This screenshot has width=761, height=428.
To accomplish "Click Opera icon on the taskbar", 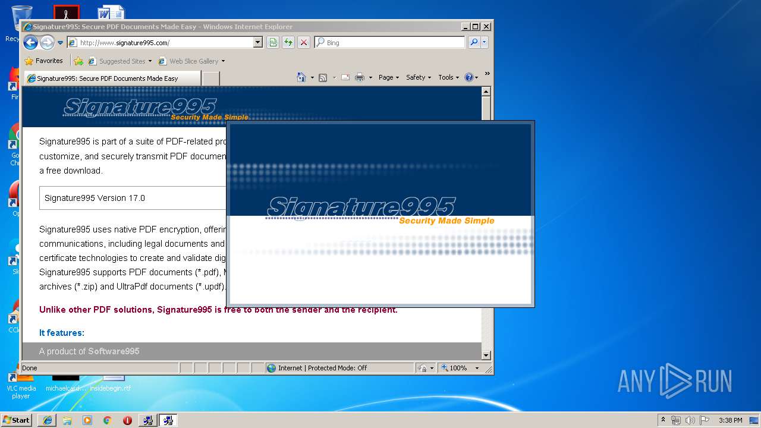I will click(x=127, y=420).
